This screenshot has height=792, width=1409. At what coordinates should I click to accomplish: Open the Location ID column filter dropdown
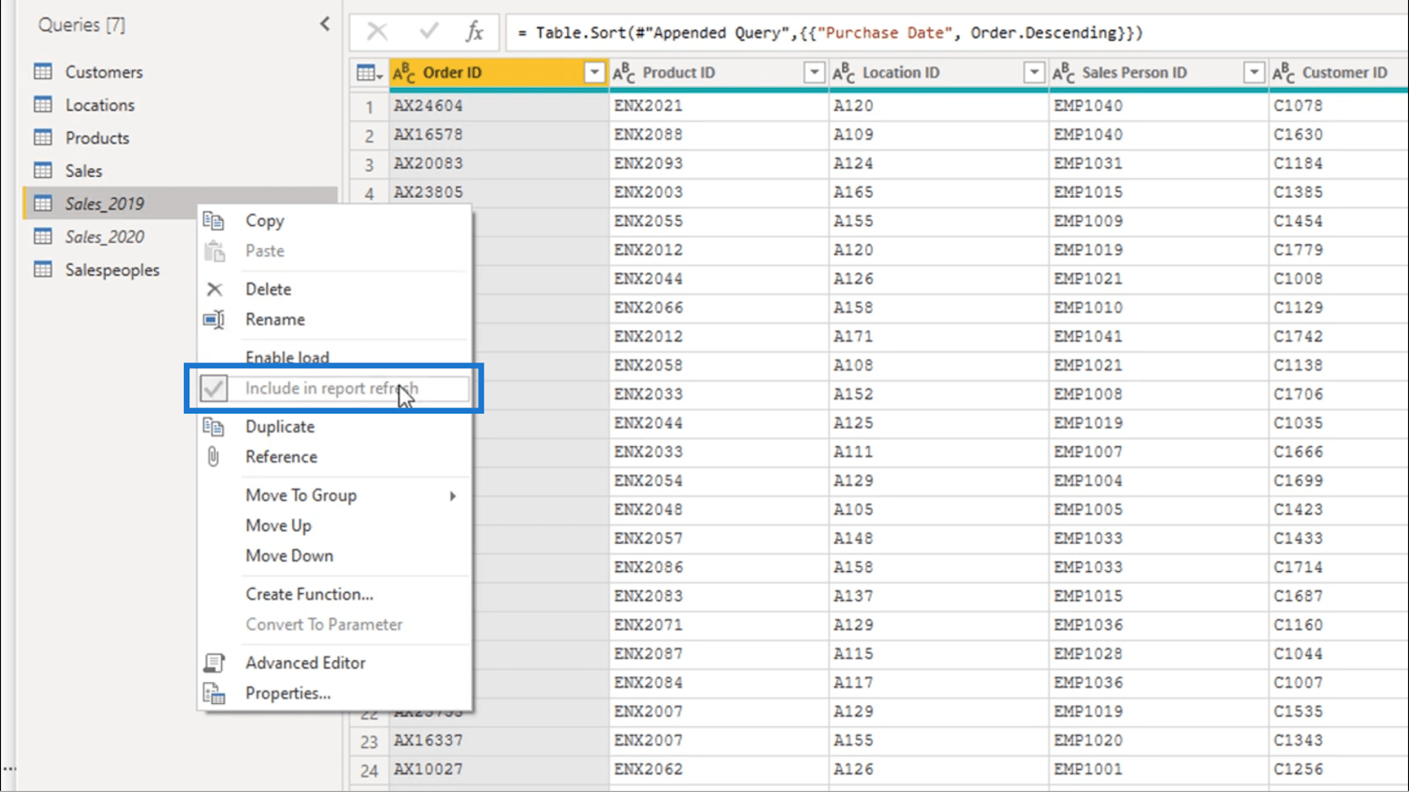[x=1034, y=72]
